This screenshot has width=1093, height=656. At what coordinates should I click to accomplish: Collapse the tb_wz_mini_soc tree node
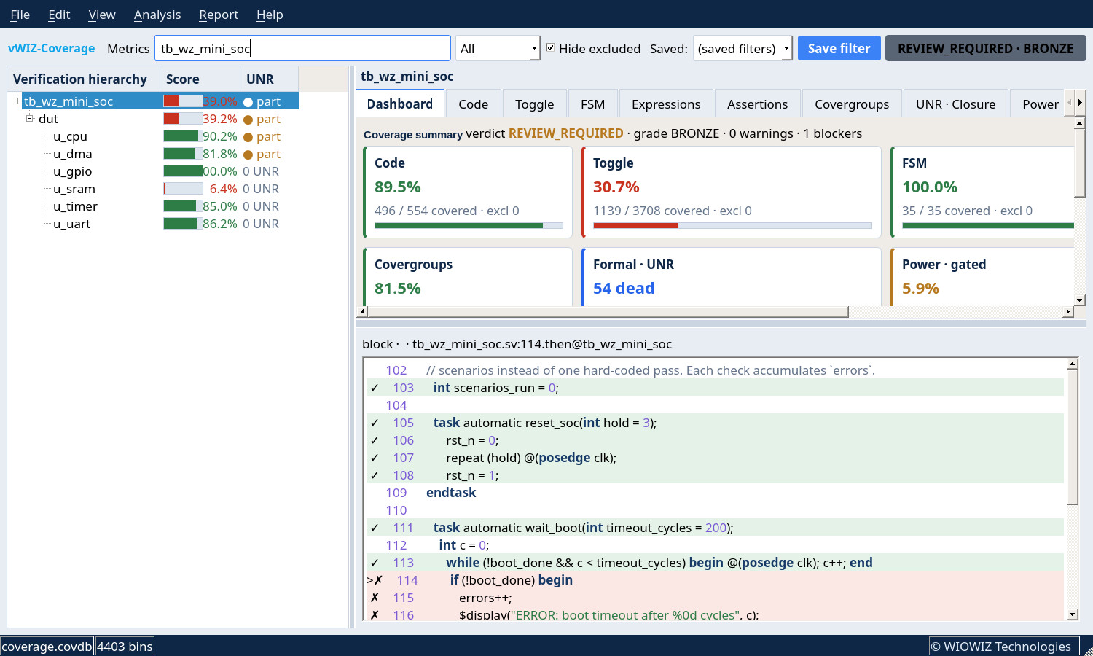(15, 101)
